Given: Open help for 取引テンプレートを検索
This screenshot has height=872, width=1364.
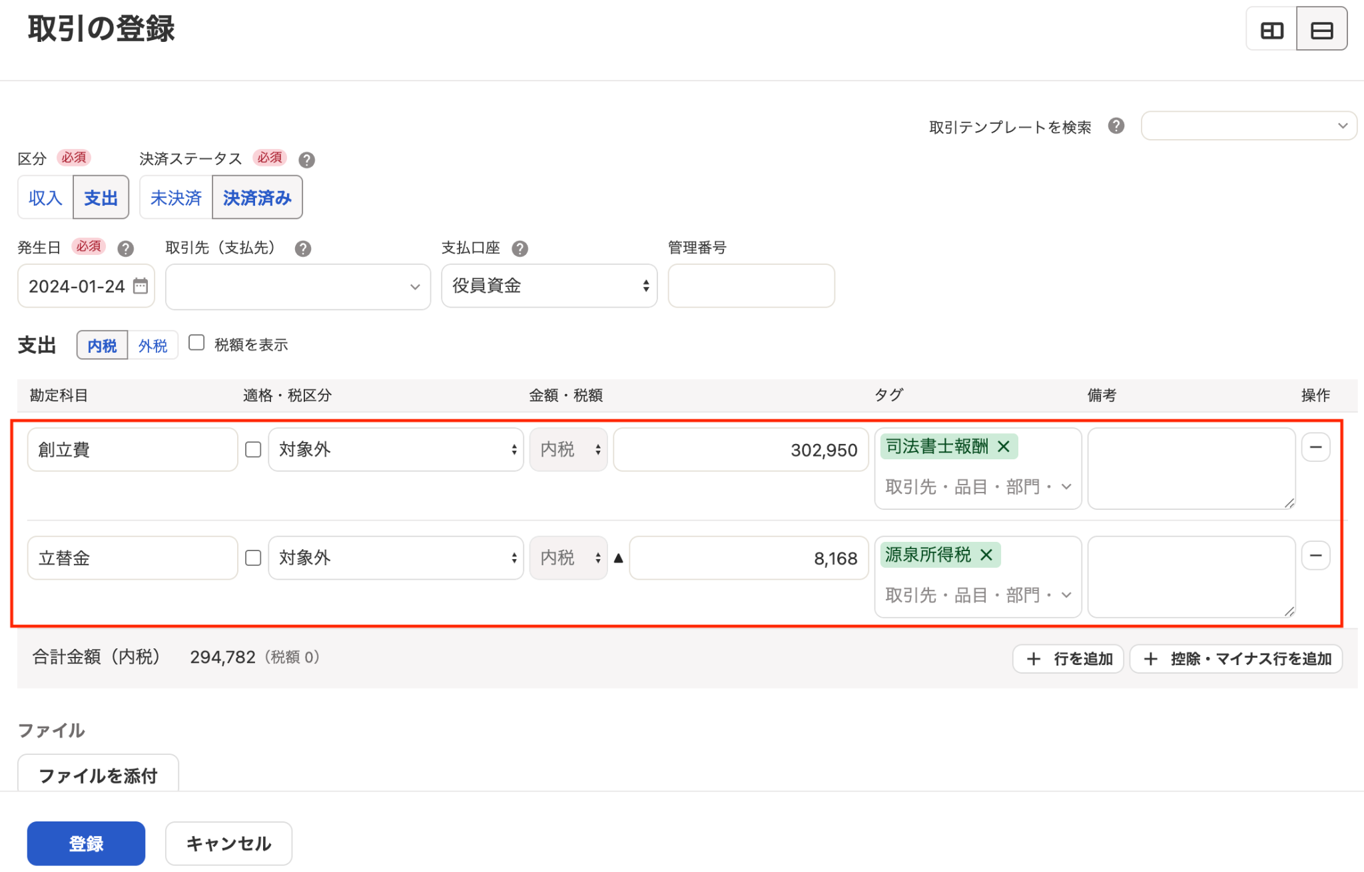Looking at the screenshot, I should pos(1116,126).
